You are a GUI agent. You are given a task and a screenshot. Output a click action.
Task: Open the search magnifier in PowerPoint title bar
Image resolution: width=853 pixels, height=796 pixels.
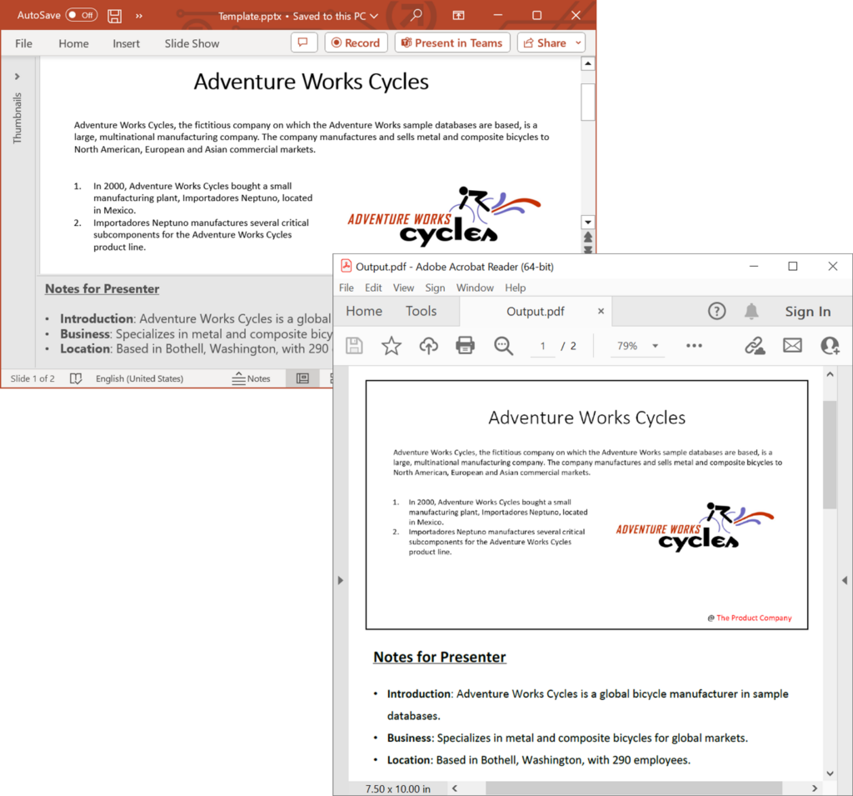(416, 15)
